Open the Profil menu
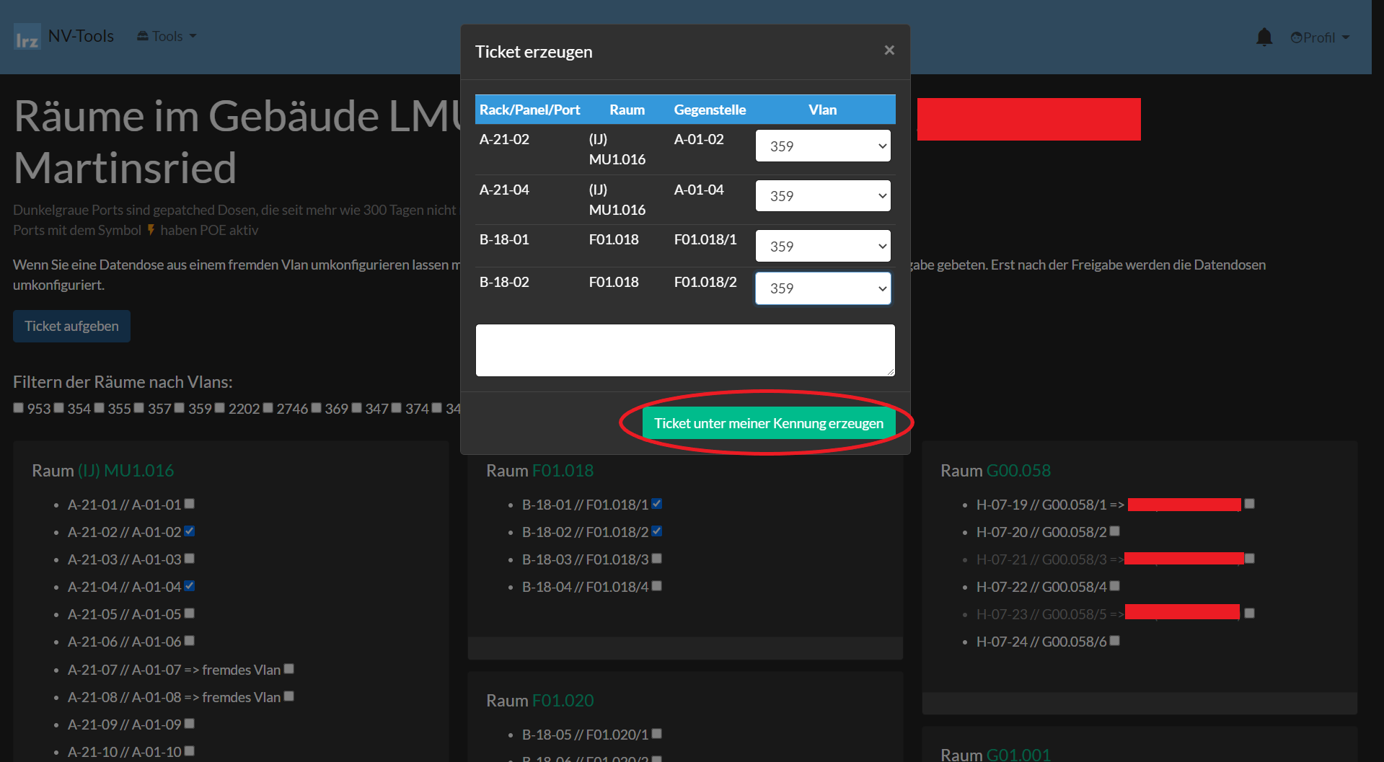This screenshot has width=1384, height=762. pos(1319,37)
